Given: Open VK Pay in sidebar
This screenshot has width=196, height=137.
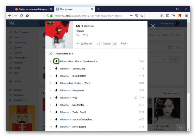Looking at the screenshot, I should [x=15, y=81].
